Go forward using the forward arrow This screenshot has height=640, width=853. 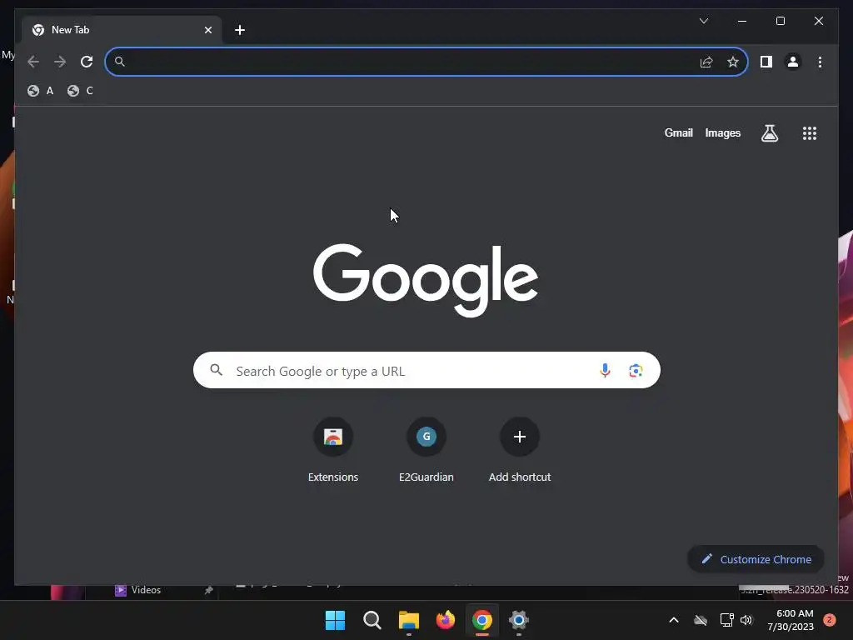60,62
